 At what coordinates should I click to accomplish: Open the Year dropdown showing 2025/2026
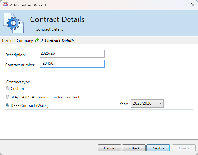tap(147, 103)
